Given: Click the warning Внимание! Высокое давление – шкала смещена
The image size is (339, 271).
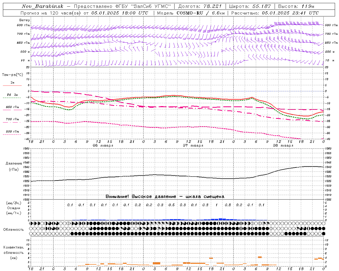Looking at the screenshot, I should [165, 197].
